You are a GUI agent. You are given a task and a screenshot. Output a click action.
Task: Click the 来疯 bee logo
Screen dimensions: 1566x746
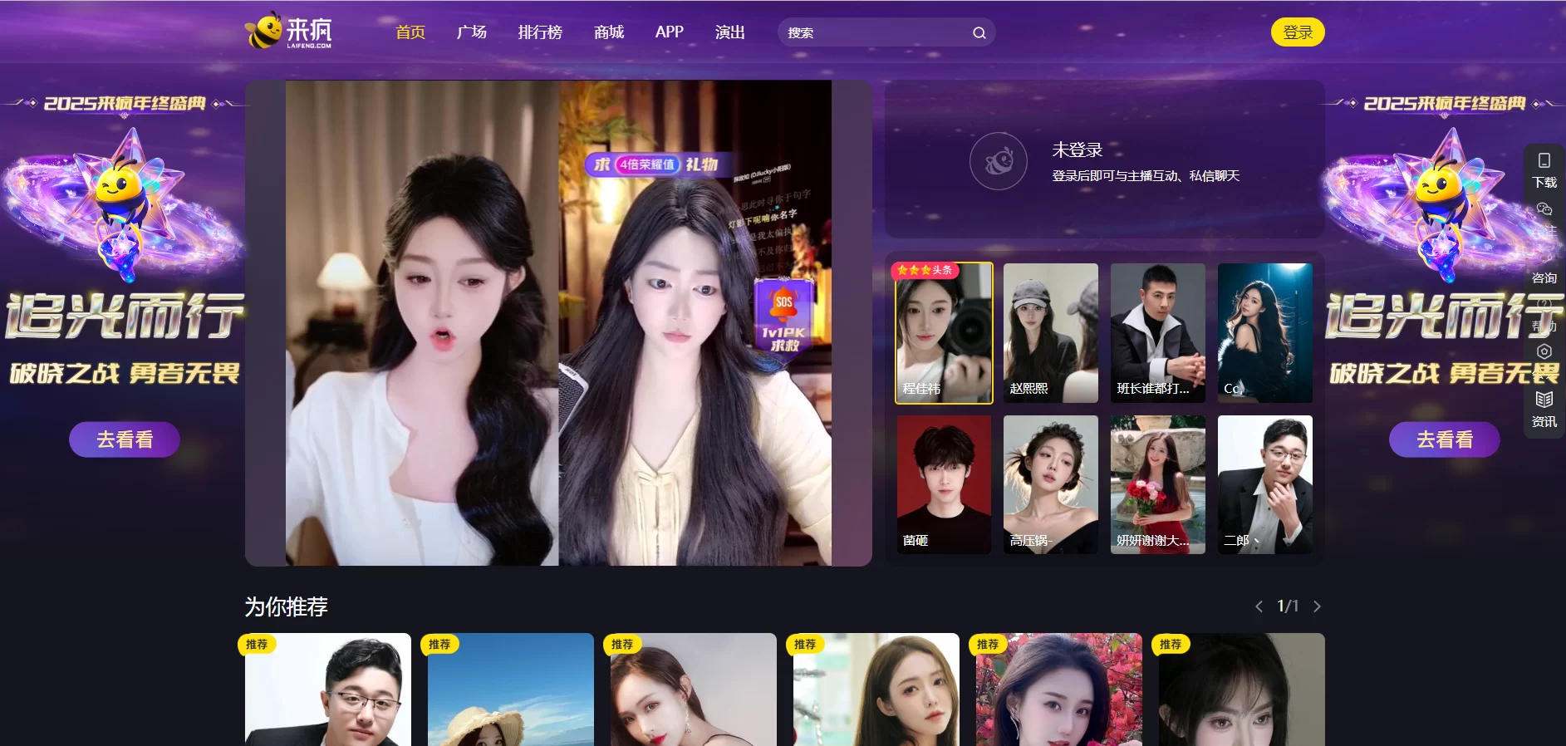pos(288,32)
